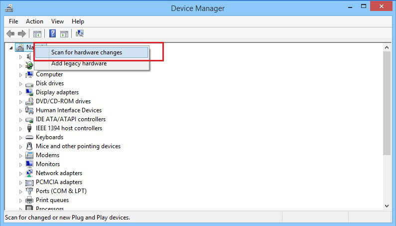Collapse the root computer tree node

point(12,47)
